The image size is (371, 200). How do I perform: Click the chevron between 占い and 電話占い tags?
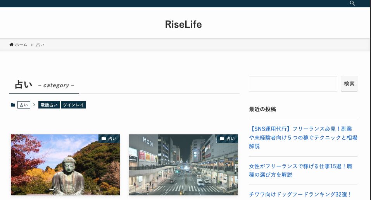[x=34, y=105]
